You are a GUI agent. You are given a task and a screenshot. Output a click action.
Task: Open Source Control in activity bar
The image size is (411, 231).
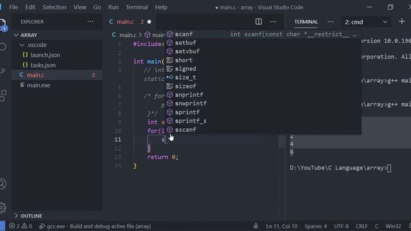pyautogui.click(x=3, y=71)
